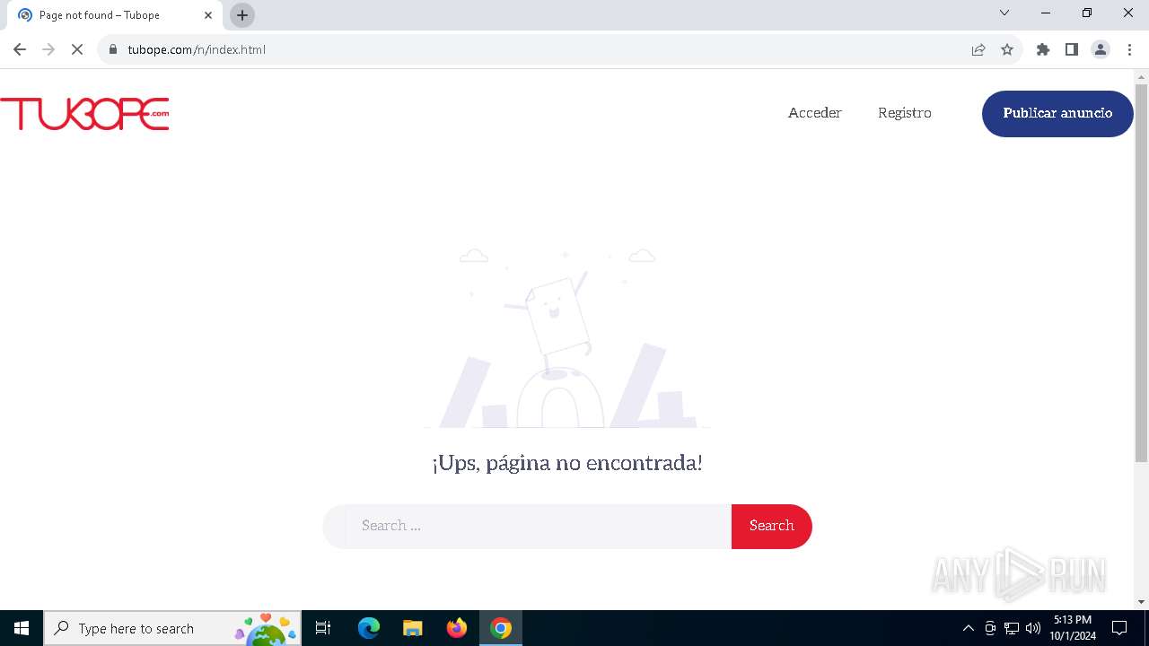Stop page loading with the X button
Viewport: 1149px width, 646px height.
(x=77, y=49)
